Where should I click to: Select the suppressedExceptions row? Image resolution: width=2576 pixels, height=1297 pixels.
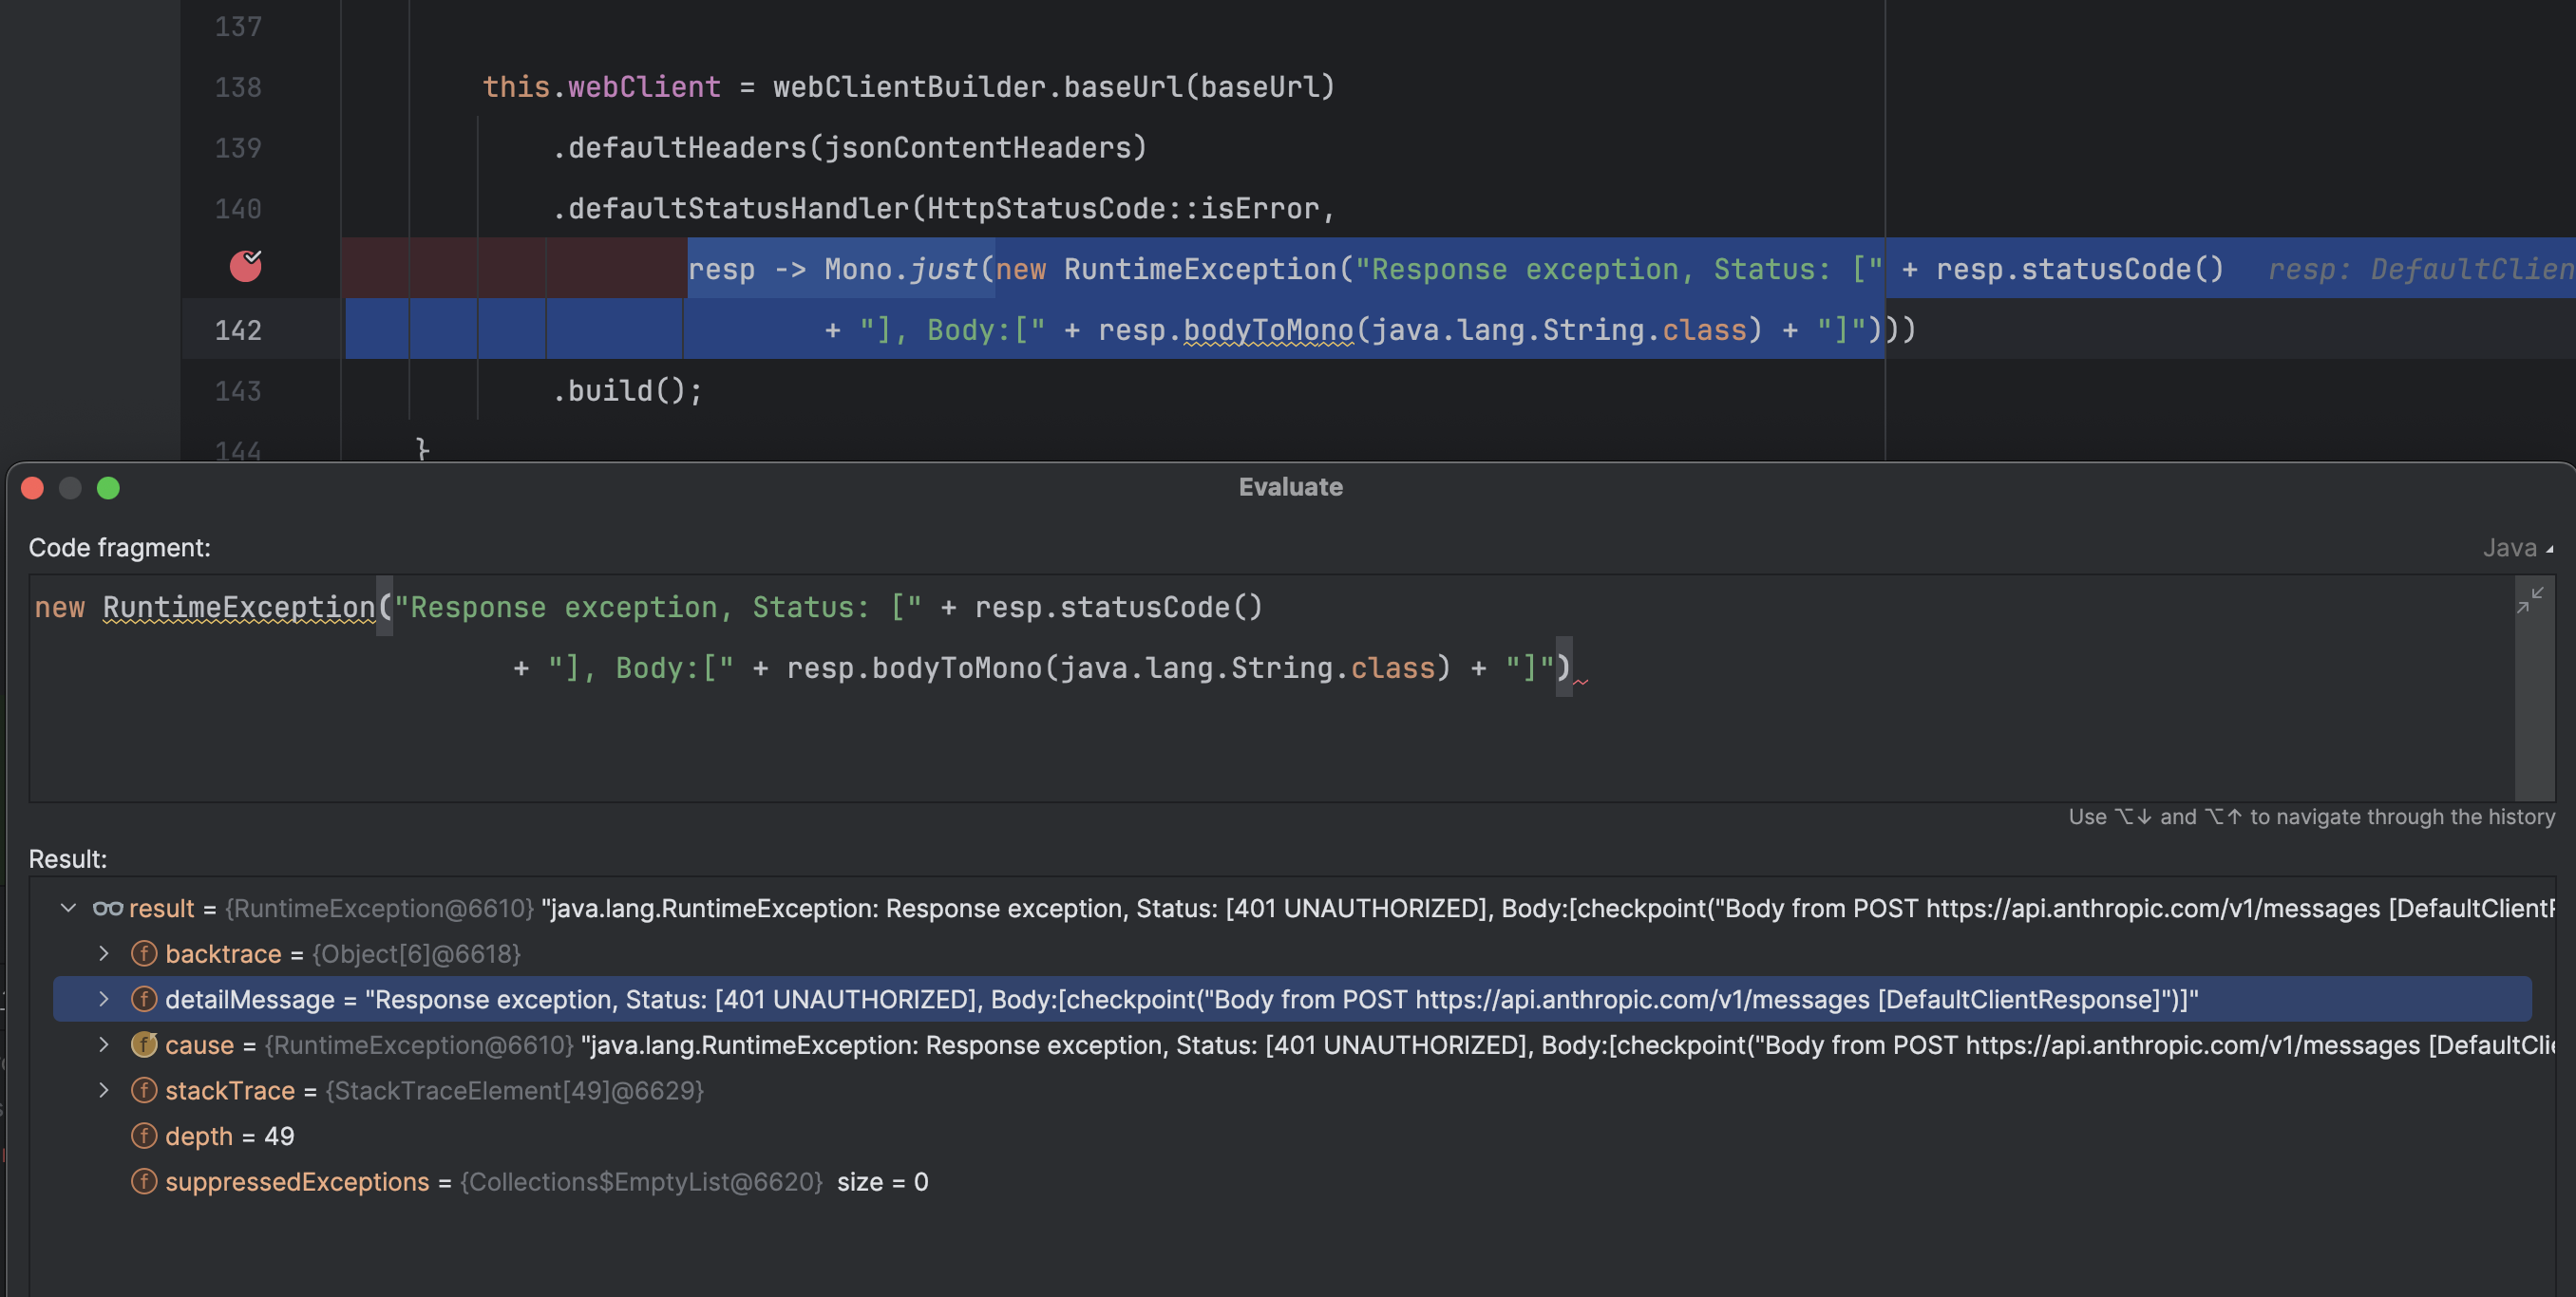click(1292, 1181)
